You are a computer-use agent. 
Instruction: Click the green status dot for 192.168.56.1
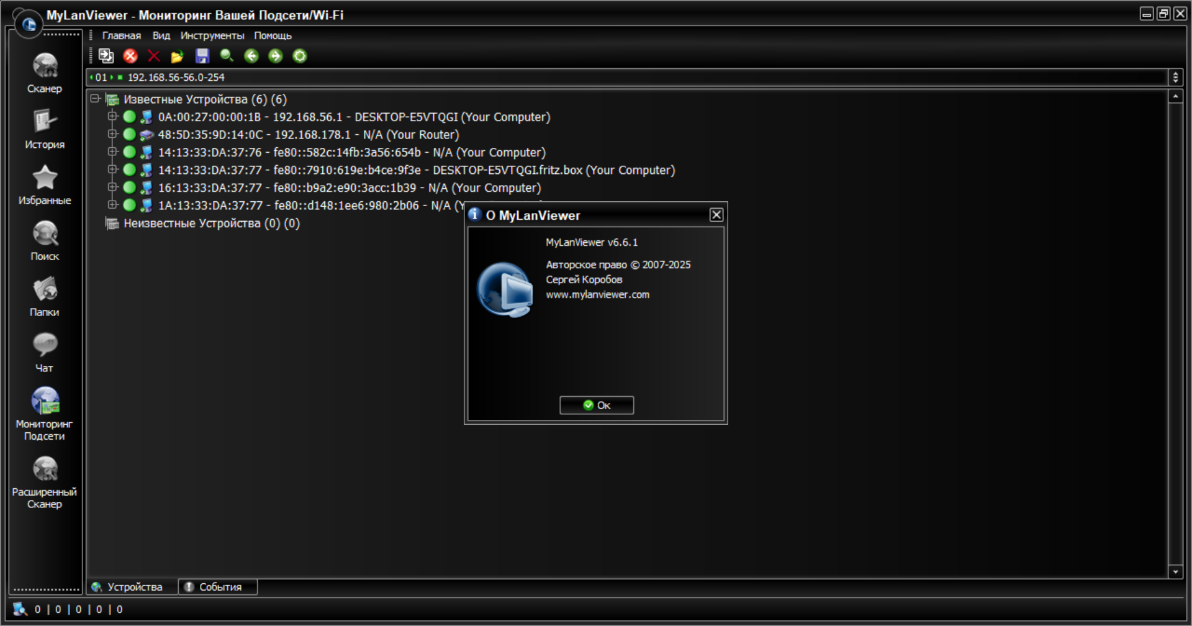129,116
